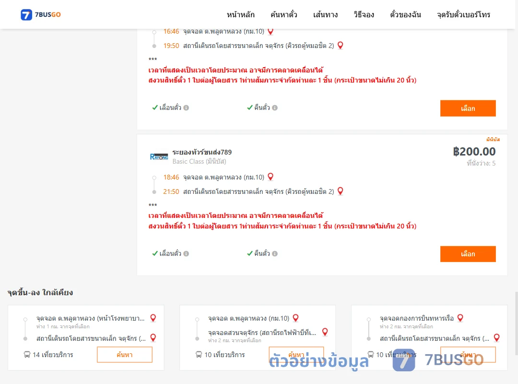The image size is (518, 384).
Task: Click the ห่าง 1 กม. จากจุดที่เลือก note
Action: click(x=63, y=326)
